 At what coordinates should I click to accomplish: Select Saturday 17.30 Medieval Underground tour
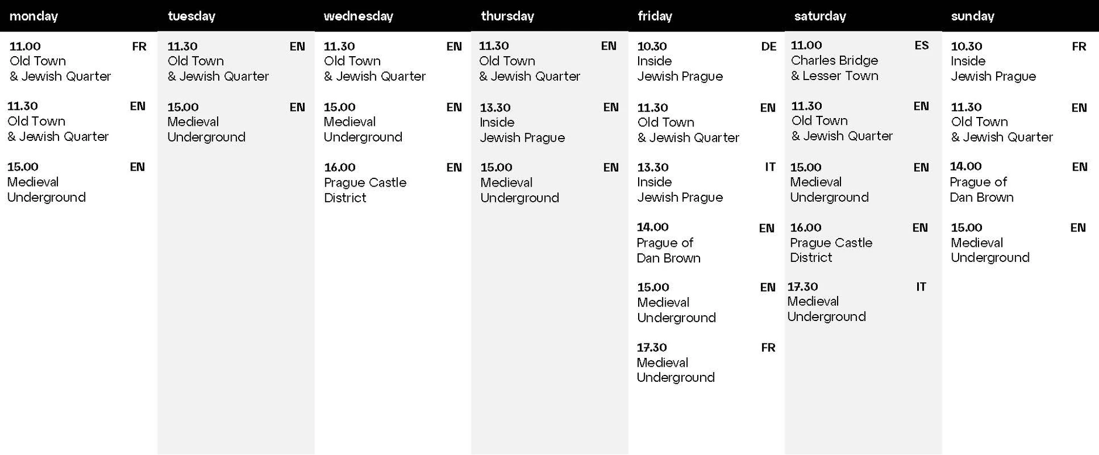[826, 302]
